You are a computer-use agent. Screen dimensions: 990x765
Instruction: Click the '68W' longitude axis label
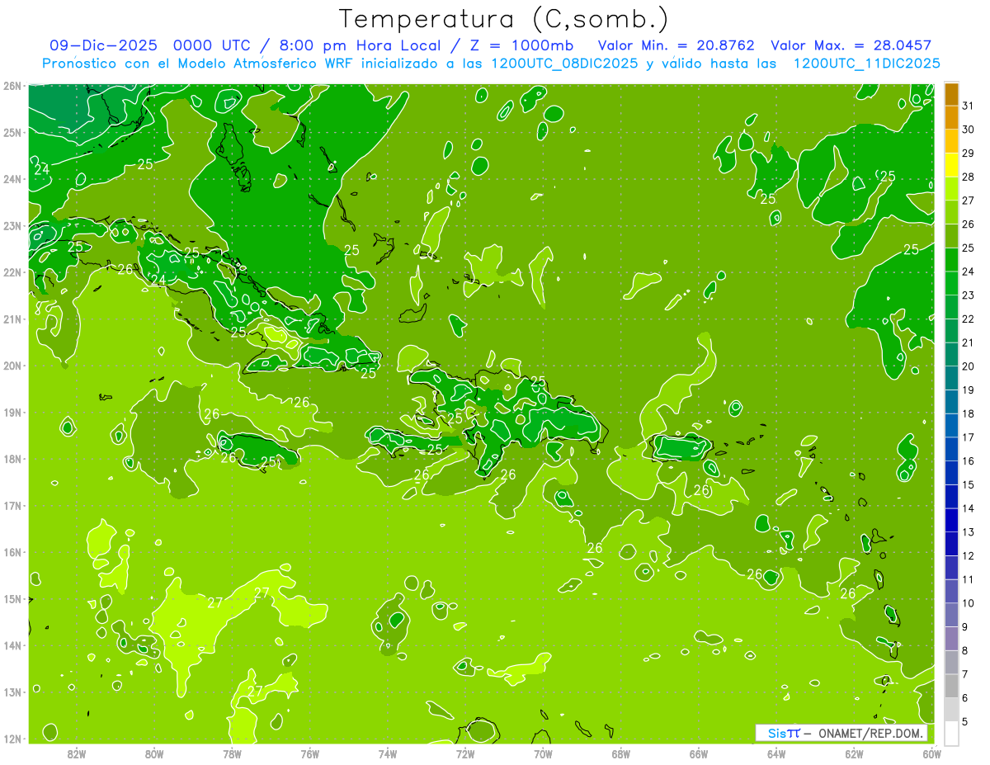(620, 753)
